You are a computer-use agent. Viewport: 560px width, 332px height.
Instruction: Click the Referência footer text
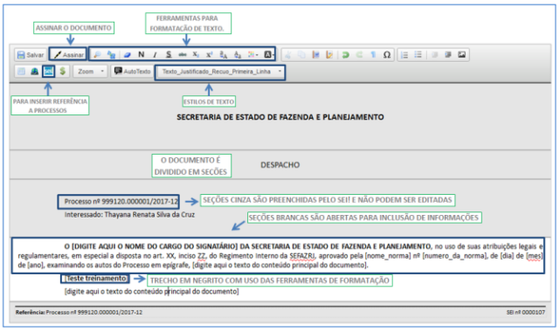coord(79,313)
